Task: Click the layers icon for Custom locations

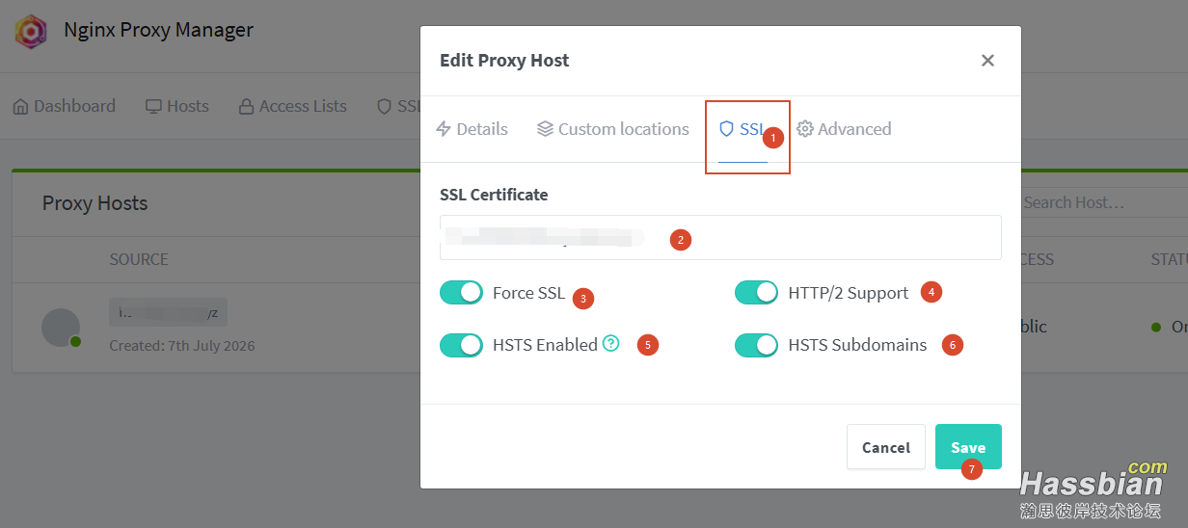Action: (x=545, y=129)
